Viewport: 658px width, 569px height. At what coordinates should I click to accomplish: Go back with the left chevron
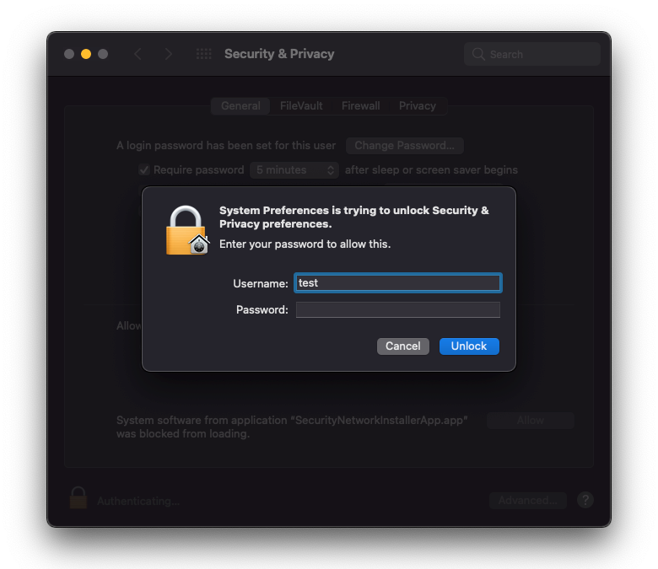point(138,54)
